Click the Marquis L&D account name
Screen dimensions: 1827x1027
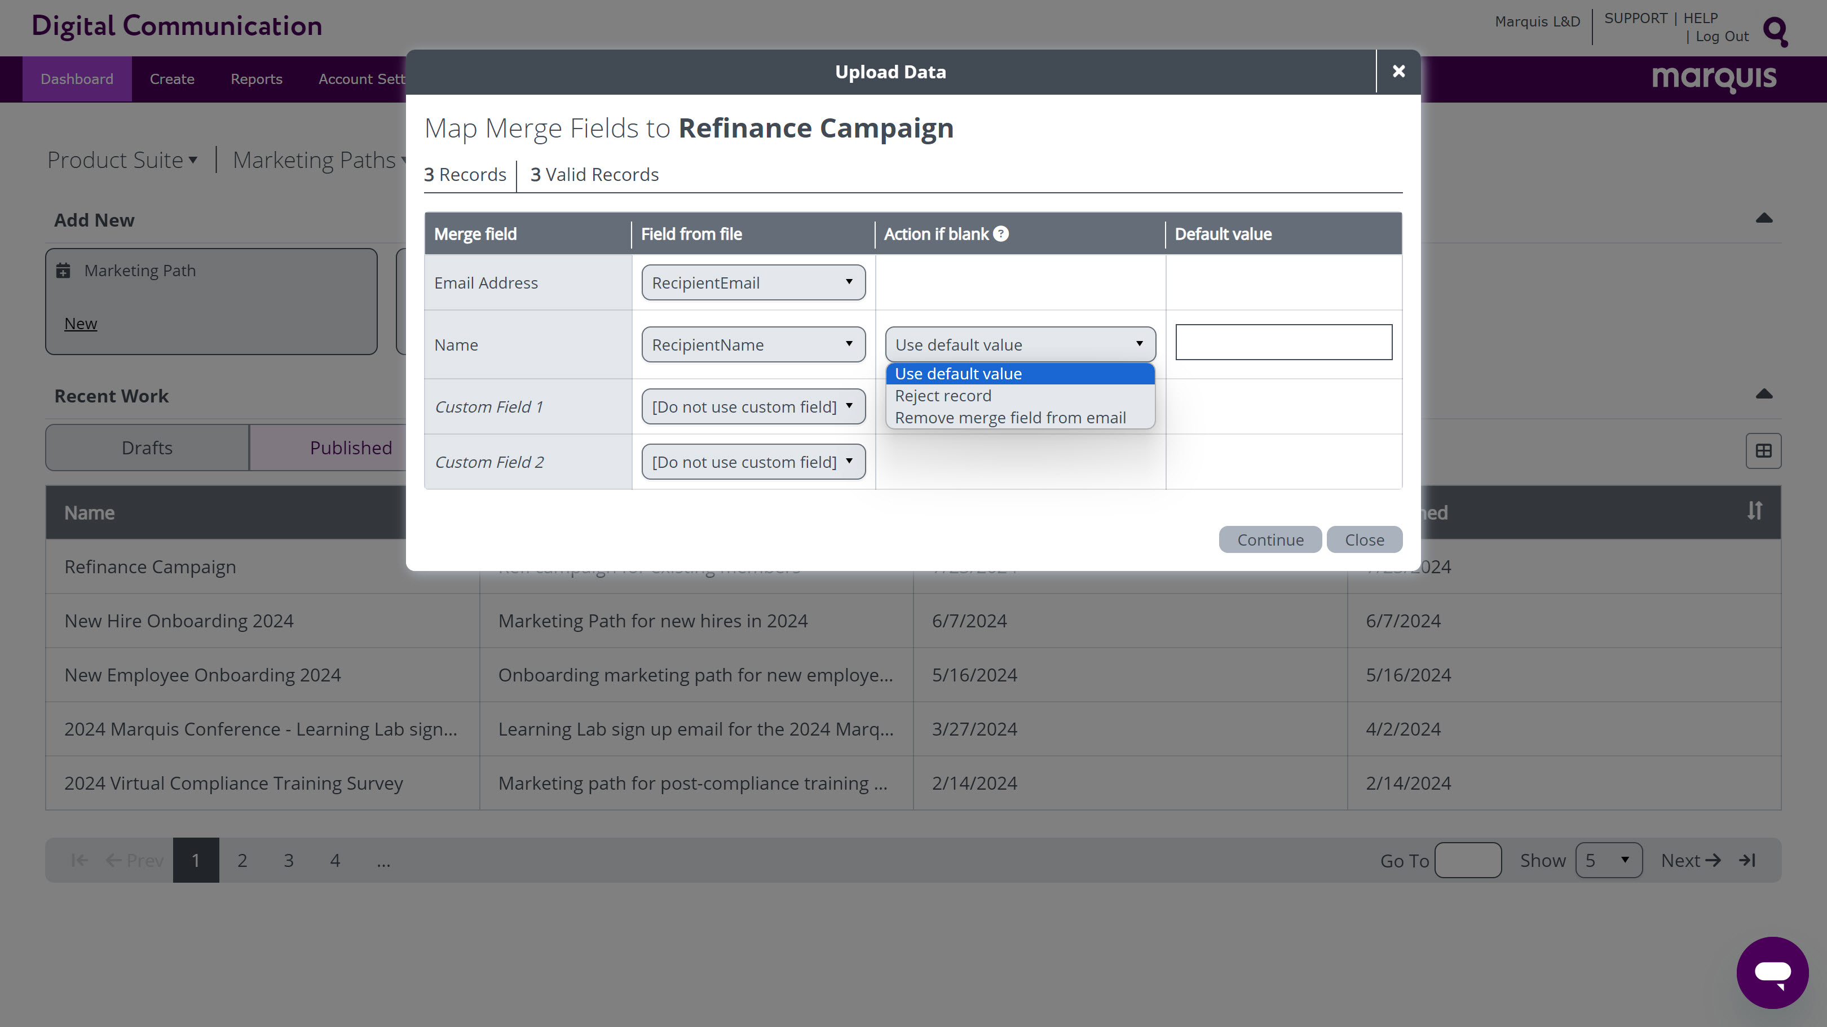(1537, 22)
